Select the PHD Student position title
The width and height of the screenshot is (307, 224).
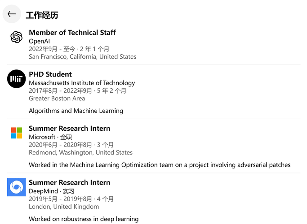(50, 74)
